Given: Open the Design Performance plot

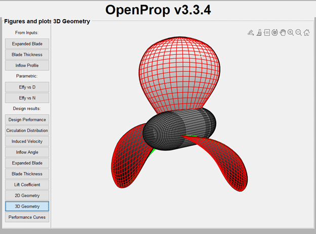Looking at the screenshot, I should (x=27, y=120).
